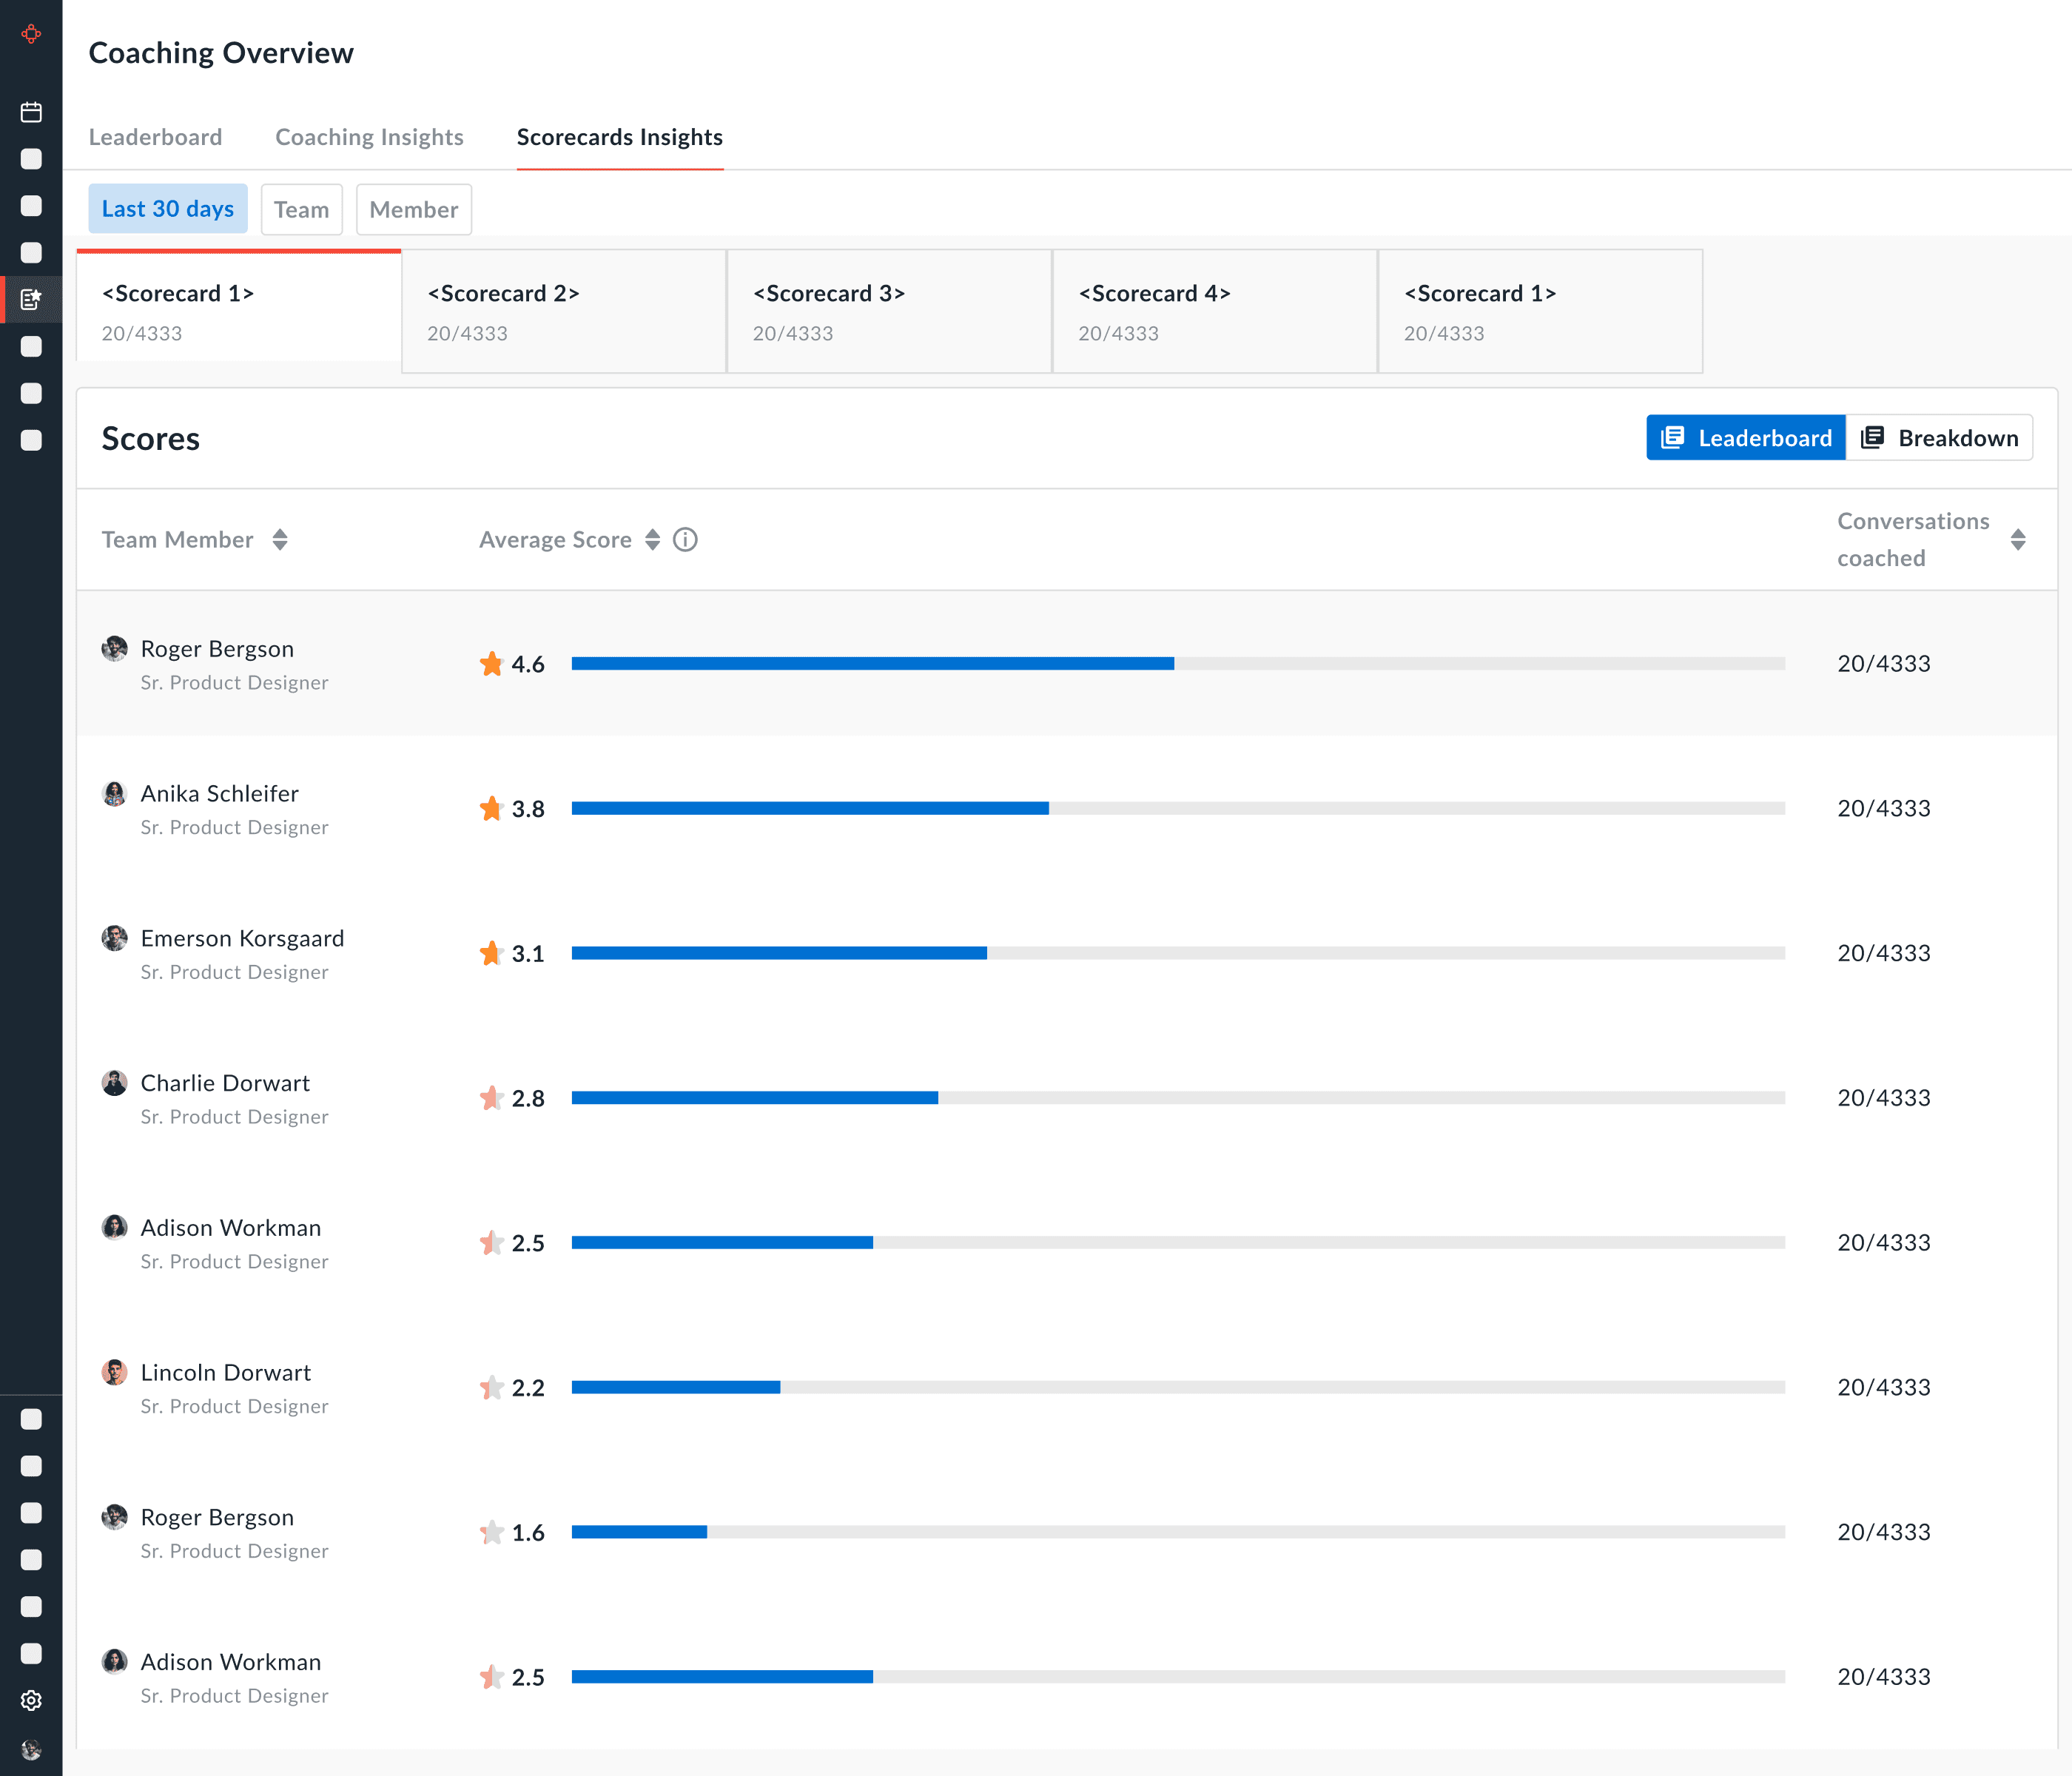The width and height of the screenshot is (2072, 1776).
Task: Click Roger Bergson's avatar in first row
Action: click(x=115, y=649)
